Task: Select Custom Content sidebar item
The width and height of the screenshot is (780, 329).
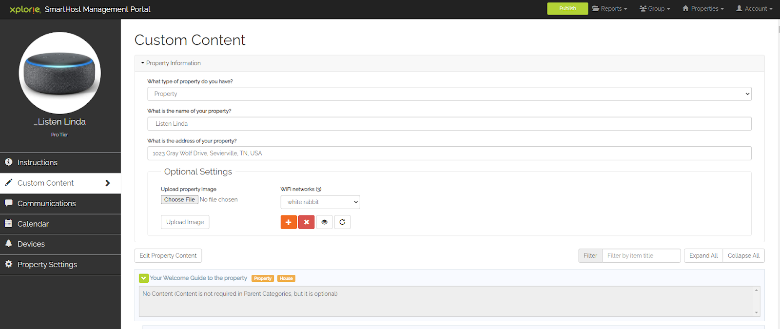Action: click(60, 183)
